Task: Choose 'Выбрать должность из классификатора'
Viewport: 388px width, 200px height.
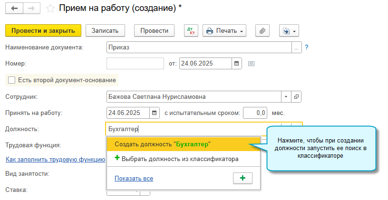Action: (176, 159)
